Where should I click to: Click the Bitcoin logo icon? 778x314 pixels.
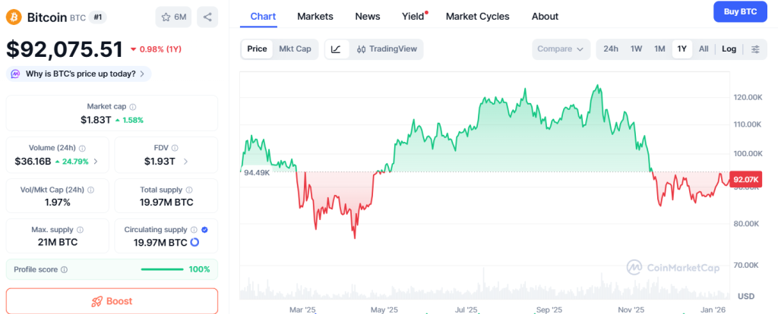pos(13,16)
